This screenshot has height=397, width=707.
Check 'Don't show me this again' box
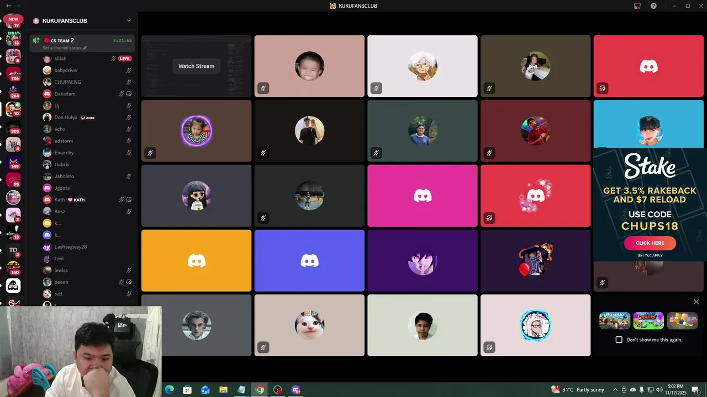619,340
